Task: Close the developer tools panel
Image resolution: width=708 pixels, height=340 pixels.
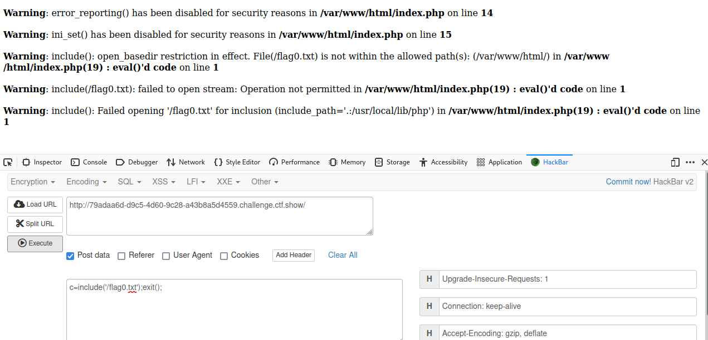Action: 704,162
